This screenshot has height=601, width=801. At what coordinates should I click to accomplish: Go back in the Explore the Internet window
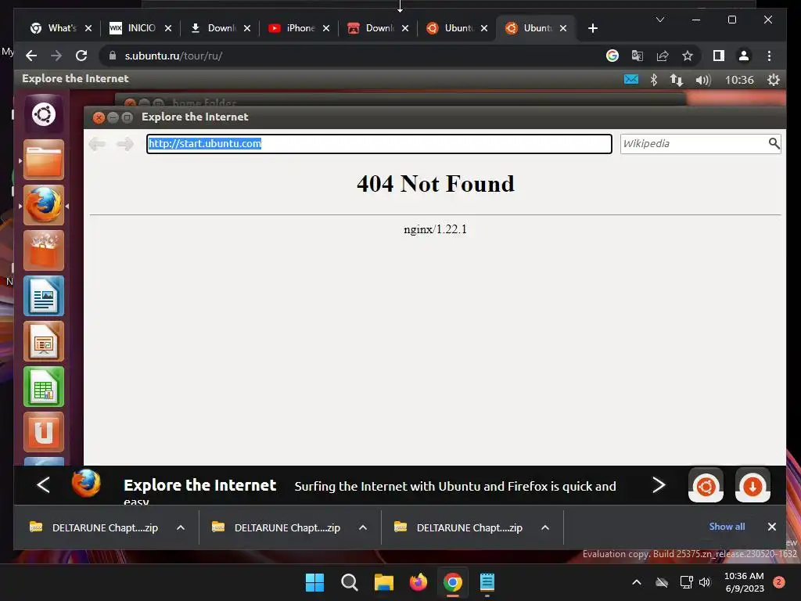97,144
